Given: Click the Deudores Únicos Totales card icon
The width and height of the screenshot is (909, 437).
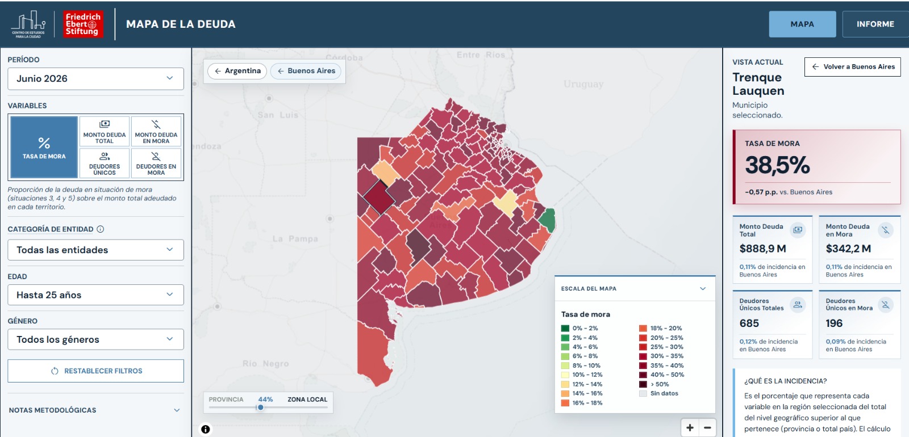Looking at the screenshot, I should 798,305.
